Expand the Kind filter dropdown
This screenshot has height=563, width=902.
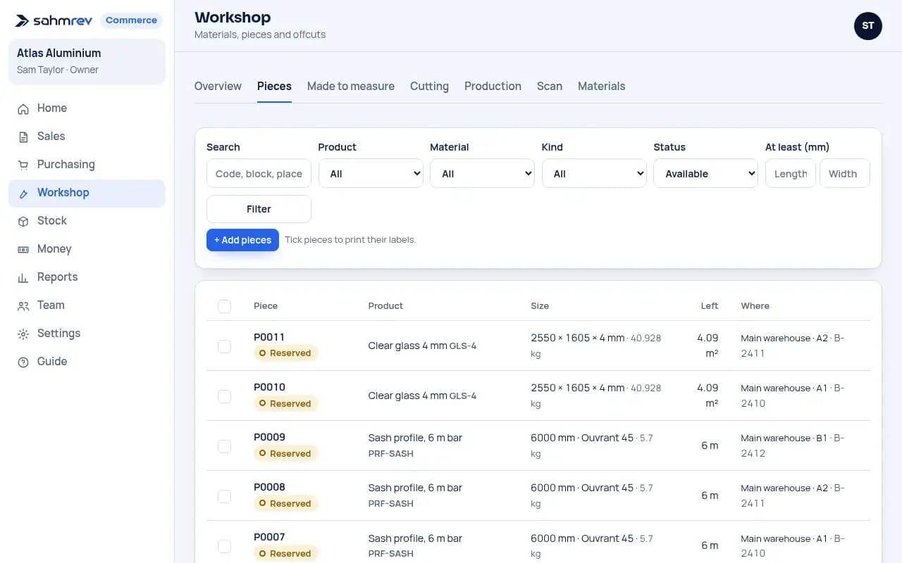click(x=594, y=173)
